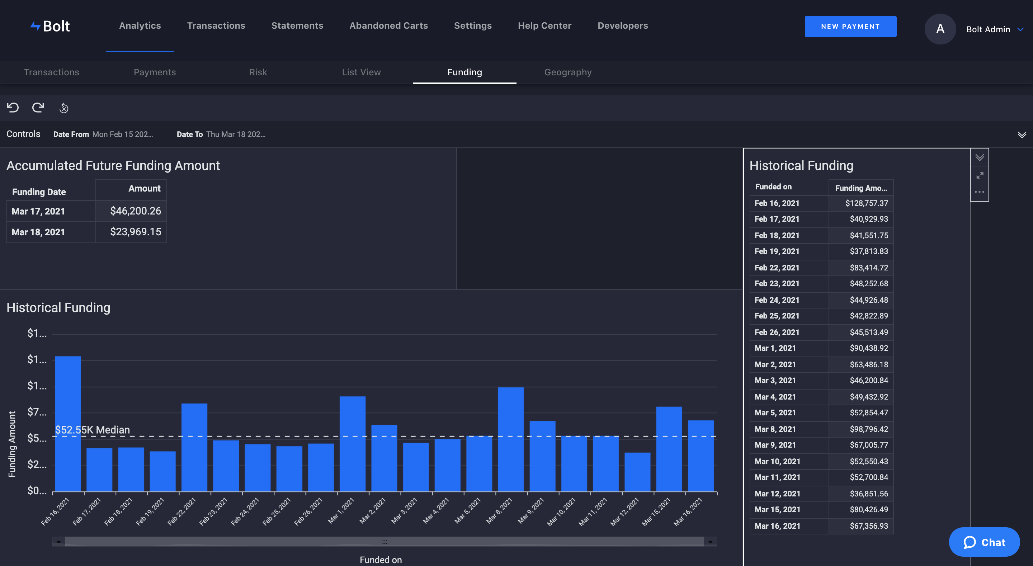
Task: Click the Mar 1, 2021 chart bar
Action: click(x=353, y=444)
